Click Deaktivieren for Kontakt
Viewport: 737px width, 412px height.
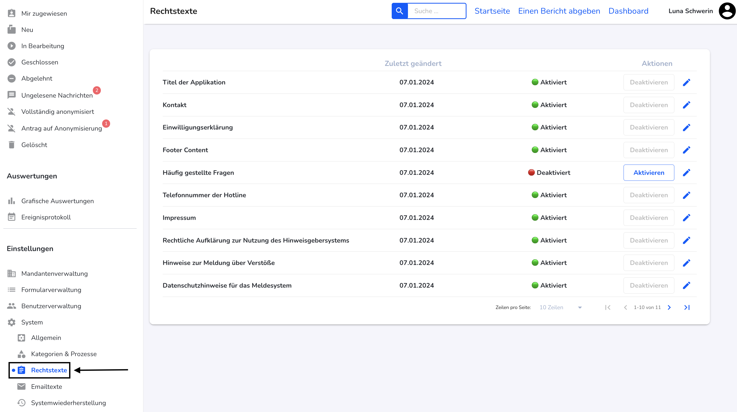(649, 105)
